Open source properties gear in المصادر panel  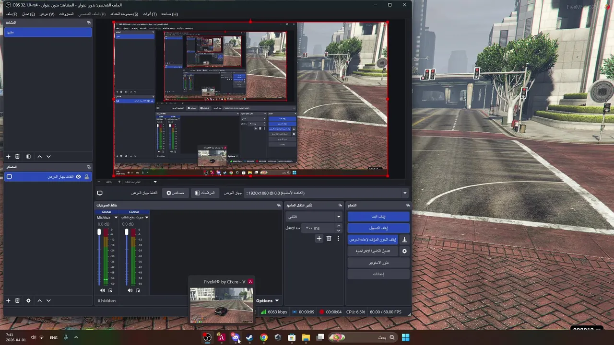28,300
